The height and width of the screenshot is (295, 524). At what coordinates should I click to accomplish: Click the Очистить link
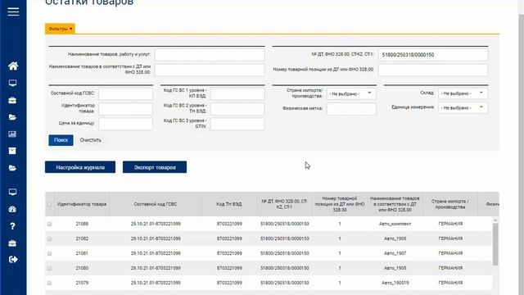(91, 140)
